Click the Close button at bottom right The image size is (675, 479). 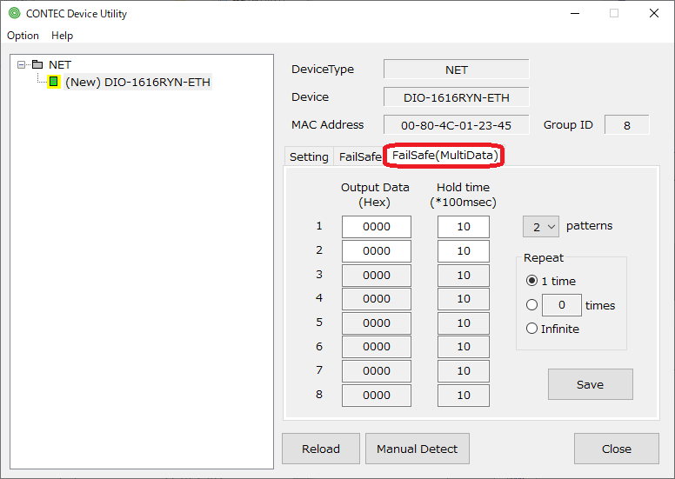[616, 449]
